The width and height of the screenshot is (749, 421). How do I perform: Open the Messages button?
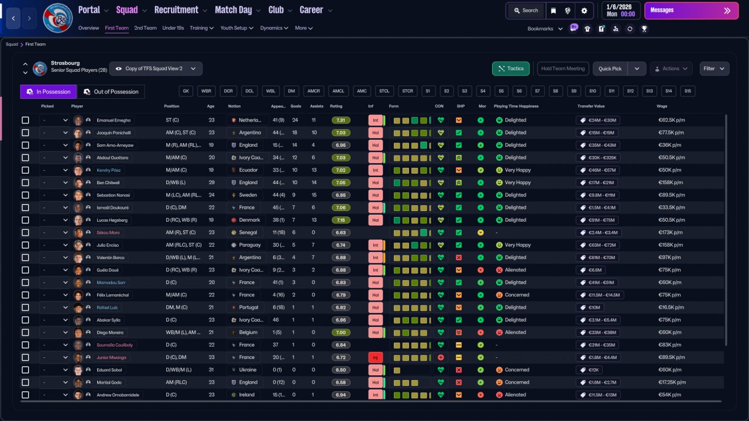coord(691,11)
